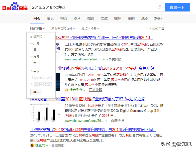
Task: Expand arrow next to www.chinaz.com URL
Action: coord(106,121)
